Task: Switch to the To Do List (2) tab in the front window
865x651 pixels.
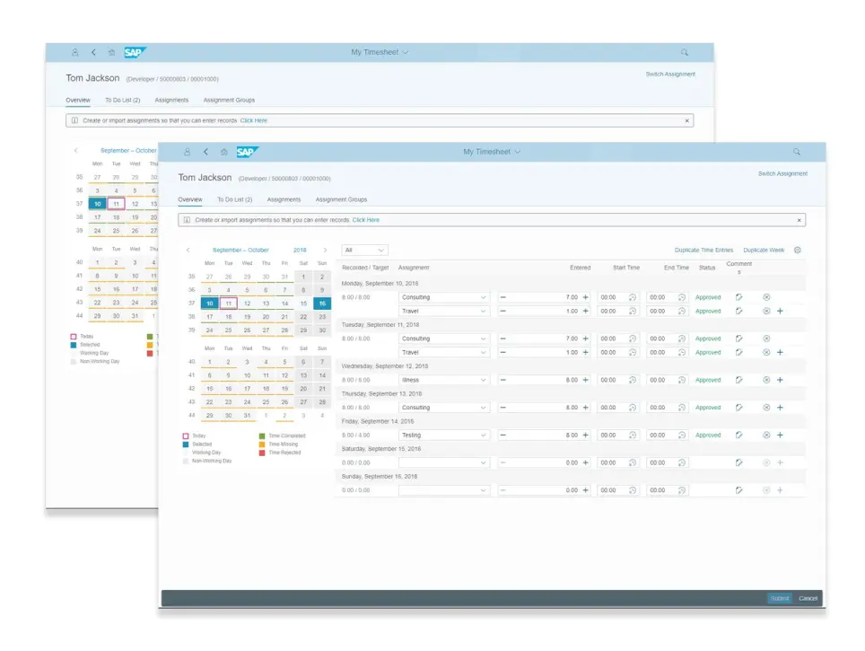Action: point(234,199)
